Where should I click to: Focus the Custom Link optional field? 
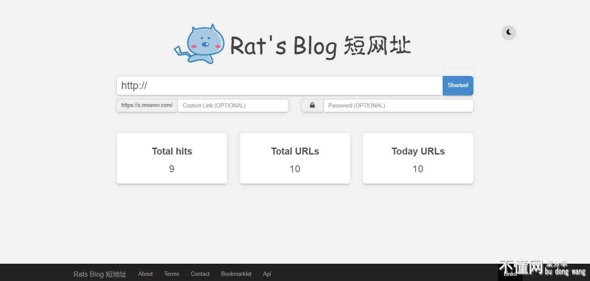click(233, 105)
